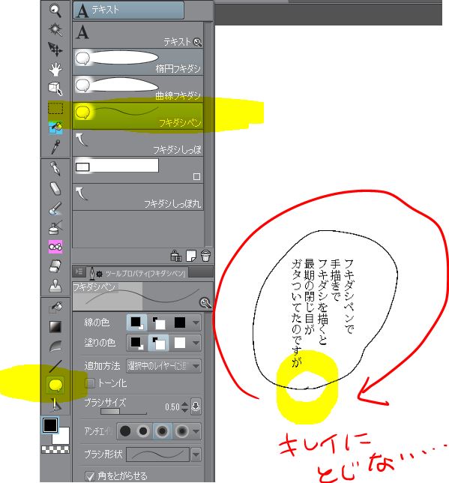
Task: Select the Pen nib tool
Action: (x=55, y=169)
